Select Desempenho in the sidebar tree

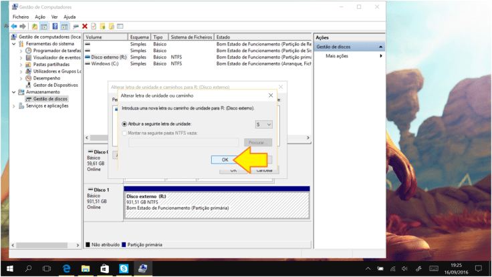tap(47, 78)
